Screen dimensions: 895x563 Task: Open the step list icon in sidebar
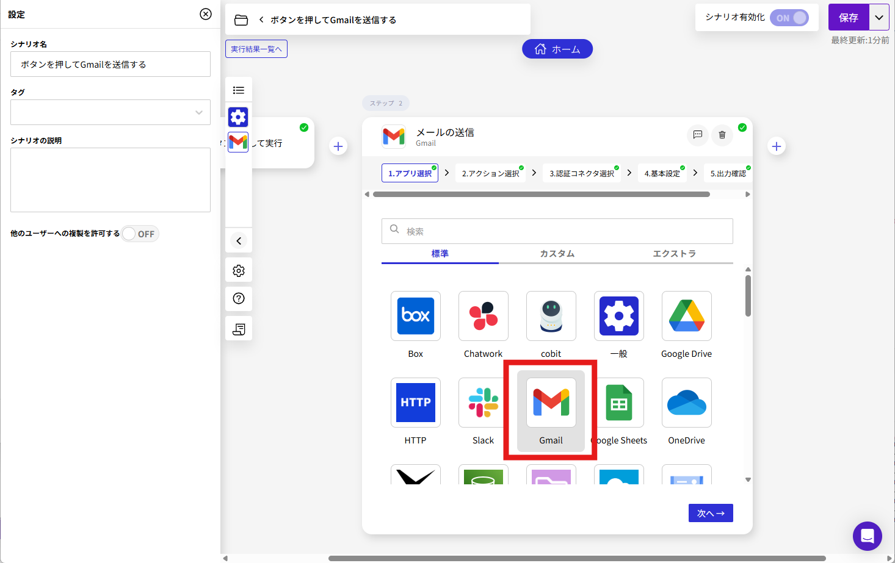click(239, 90)
